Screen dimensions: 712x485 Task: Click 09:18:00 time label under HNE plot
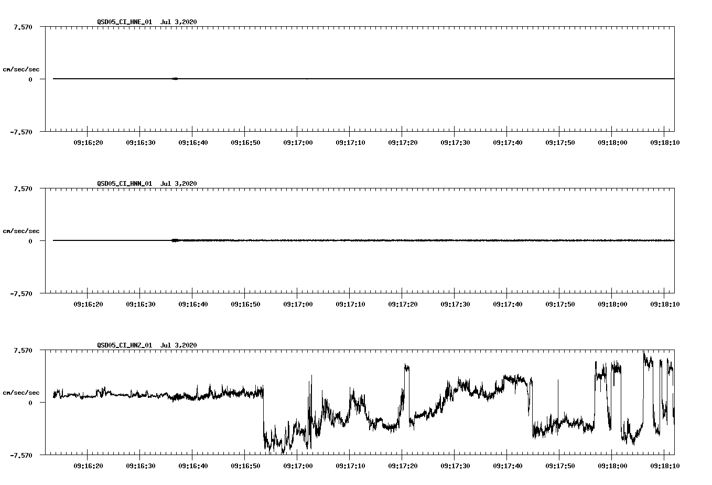[x=612, y=142]
